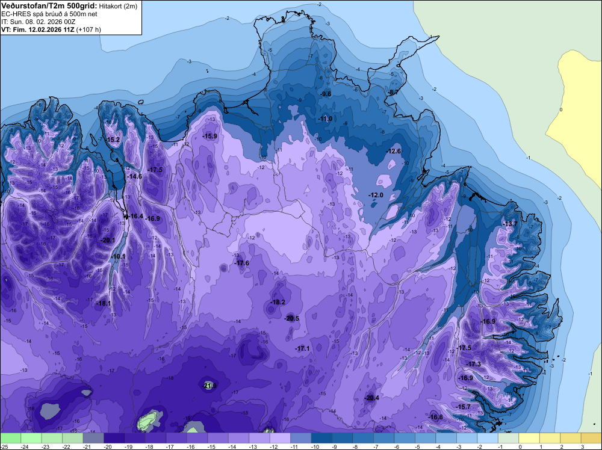Image resolution: width=602 pixels, height=450 pixels.
Task: Click the legend swatch labeled -14
Action: [238, 439]
